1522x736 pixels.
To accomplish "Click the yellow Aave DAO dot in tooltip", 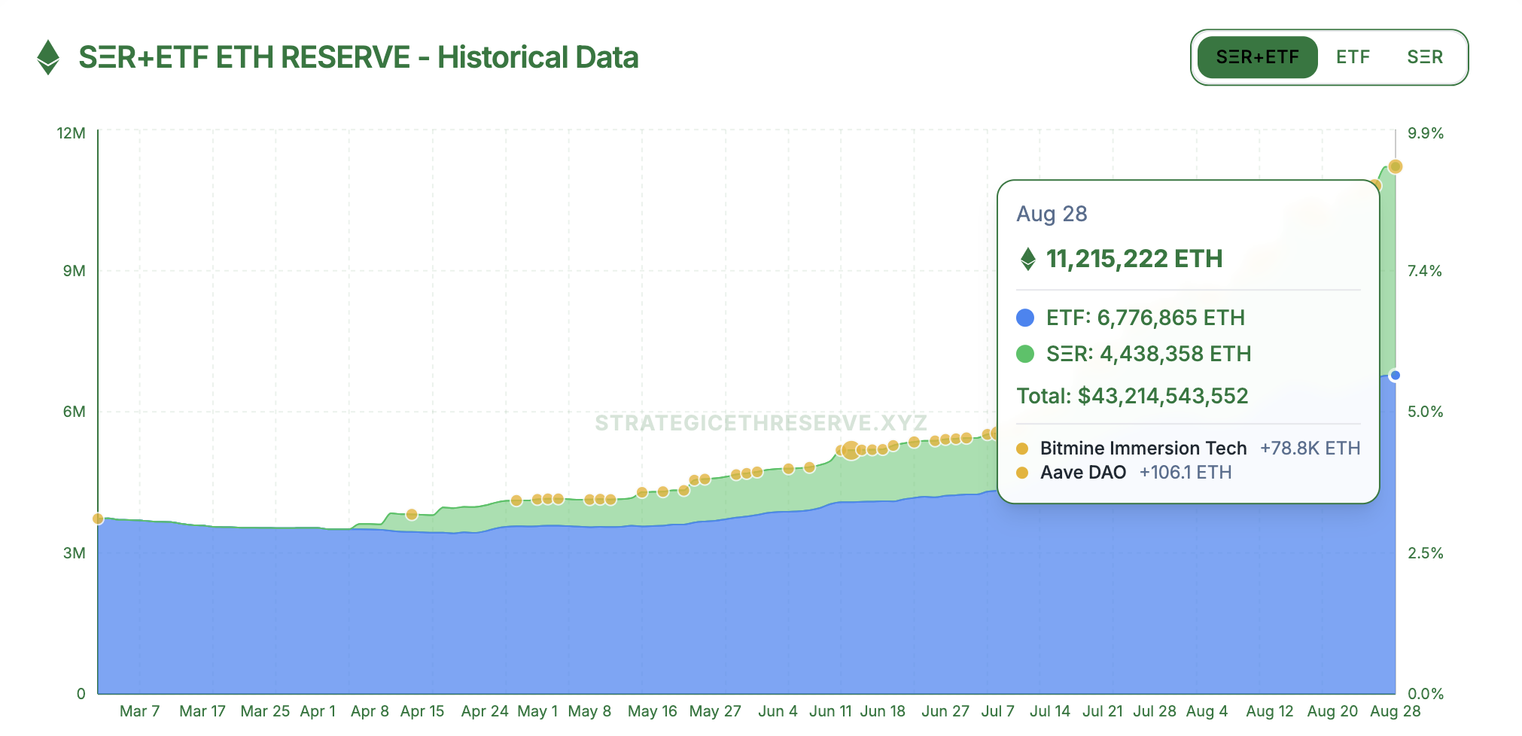I will pyautogui.click(x=1023, y=473).
